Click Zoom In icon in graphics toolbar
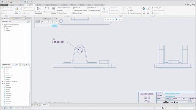This screenshot has width=196, height=110. [x=108, y=20]
